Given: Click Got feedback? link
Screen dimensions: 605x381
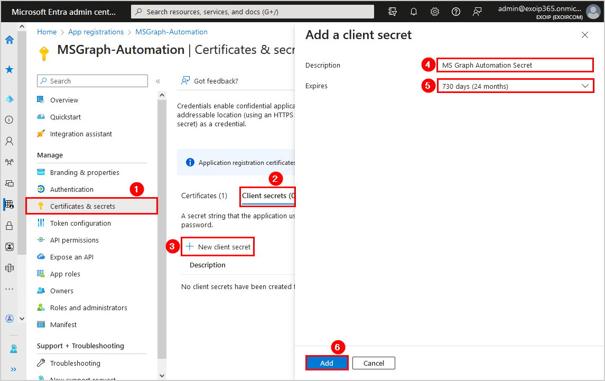Looking at the screenshot, I should pos(210,81).
